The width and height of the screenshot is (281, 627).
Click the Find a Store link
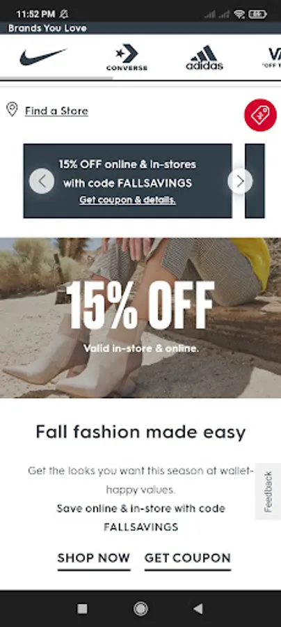pos(56,111)
